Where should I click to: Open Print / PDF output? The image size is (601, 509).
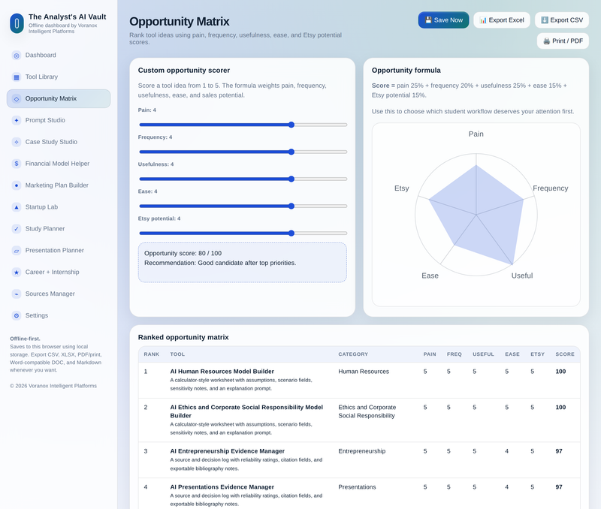(x=563, y=41)
